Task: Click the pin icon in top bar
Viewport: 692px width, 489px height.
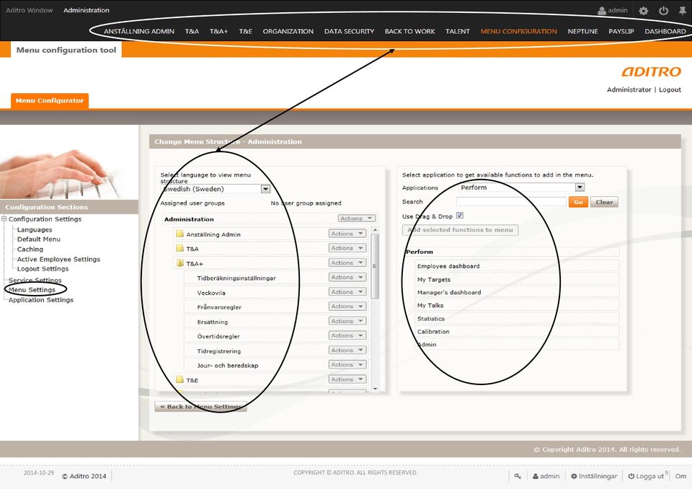Action: click(x=683, y=11)
